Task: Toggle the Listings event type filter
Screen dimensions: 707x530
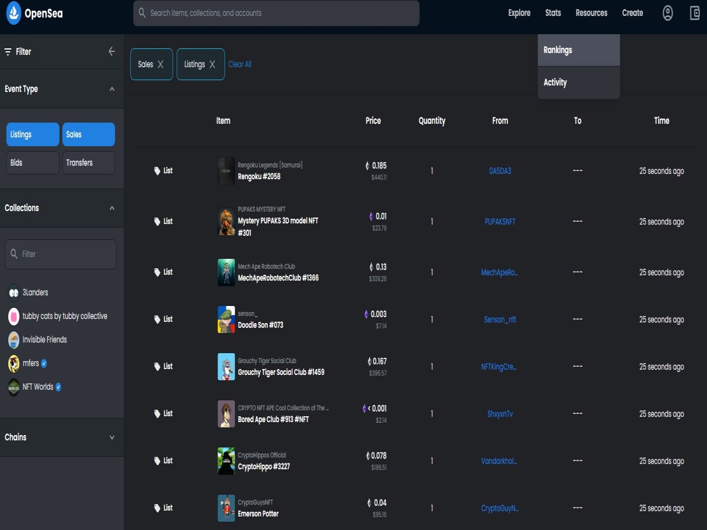Action: [33, 134]
